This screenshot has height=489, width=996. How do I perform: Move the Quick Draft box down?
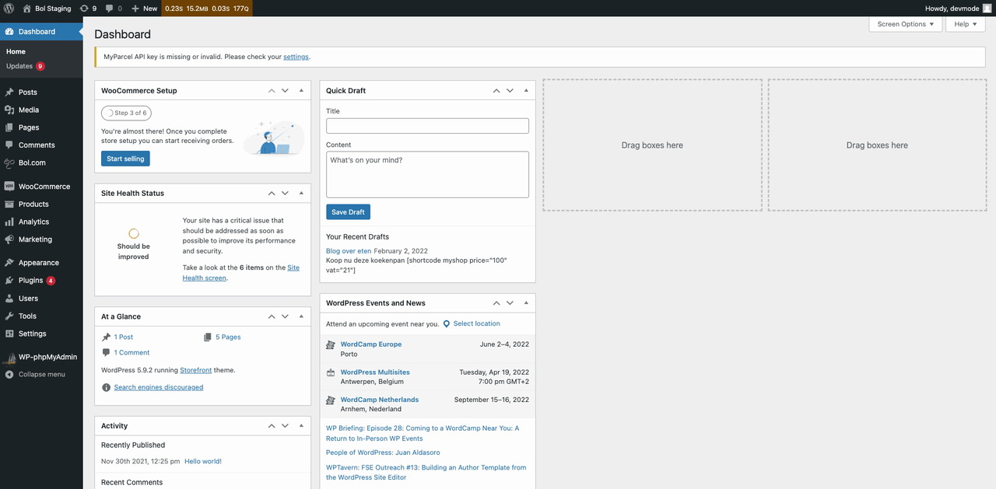coord(510,90)
